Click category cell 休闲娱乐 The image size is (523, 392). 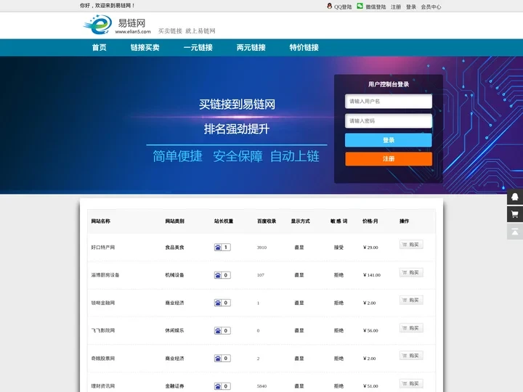pyautogui.click(x=174, y=330)
